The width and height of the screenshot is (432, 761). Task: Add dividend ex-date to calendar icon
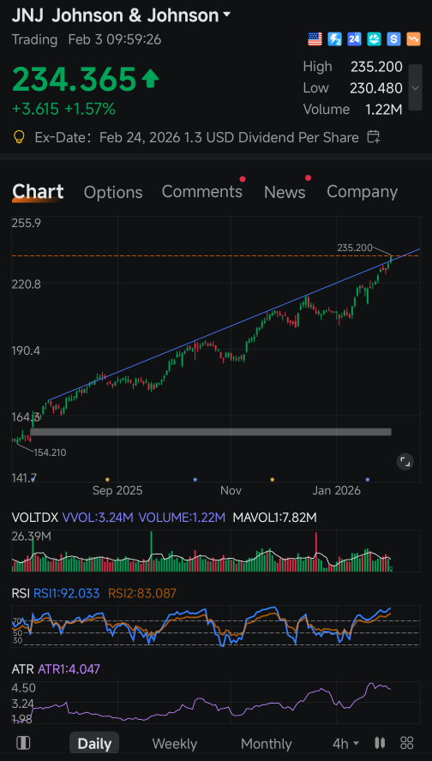pos(373,137)
